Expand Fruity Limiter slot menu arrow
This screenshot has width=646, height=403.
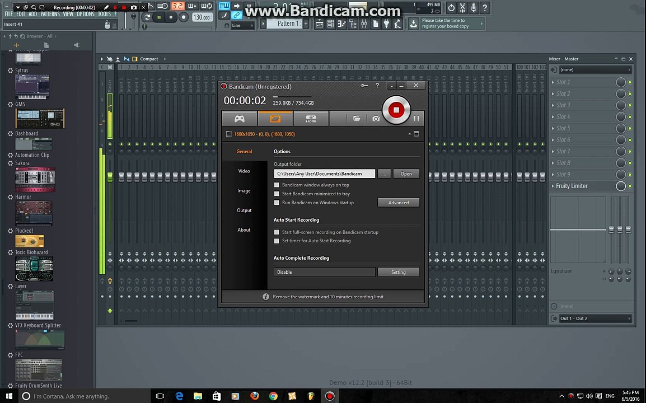pyautogui.click(x=553, y=186)
